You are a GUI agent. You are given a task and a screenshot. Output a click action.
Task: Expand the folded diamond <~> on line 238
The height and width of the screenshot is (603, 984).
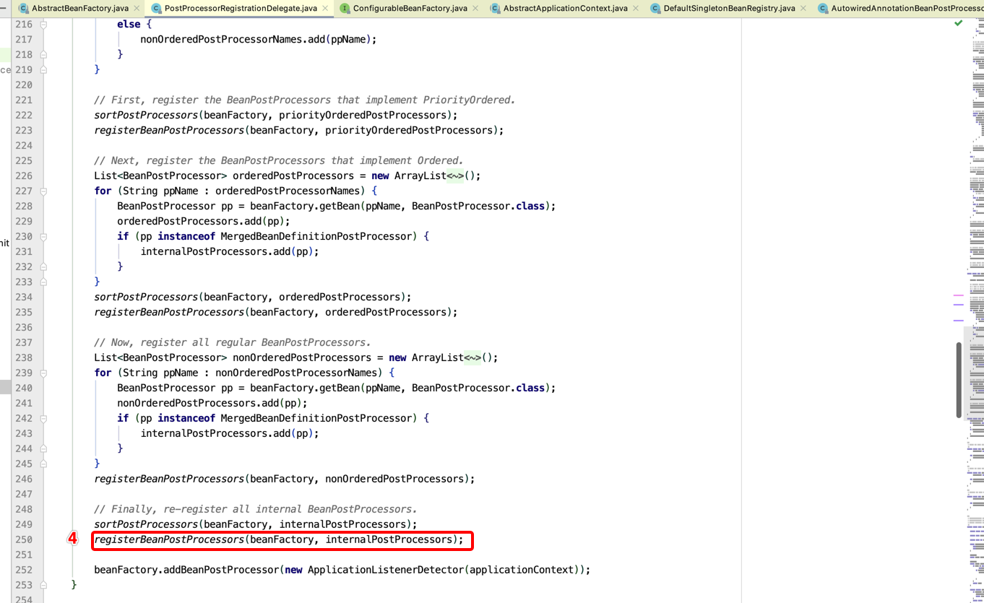(x=472, y=357)
